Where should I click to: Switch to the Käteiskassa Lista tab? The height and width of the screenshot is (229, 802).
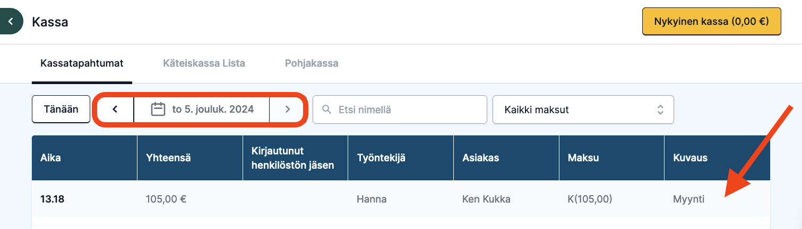[204, 63]
